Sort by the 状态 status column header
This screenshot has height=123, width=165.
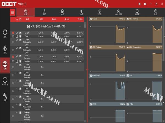pyautogui.click(x=42, y=19)
